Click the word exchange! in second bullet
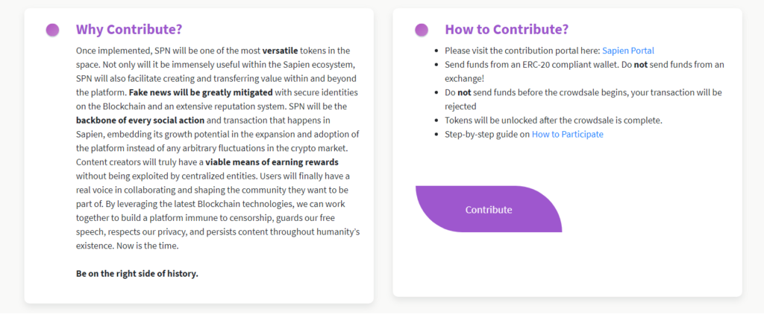 pyautogui.click(x=464, y=78)
